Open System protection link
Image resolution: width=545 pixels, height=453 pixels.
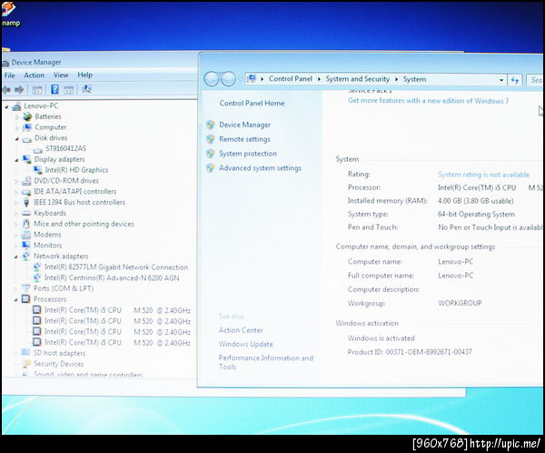pos(248,154)
